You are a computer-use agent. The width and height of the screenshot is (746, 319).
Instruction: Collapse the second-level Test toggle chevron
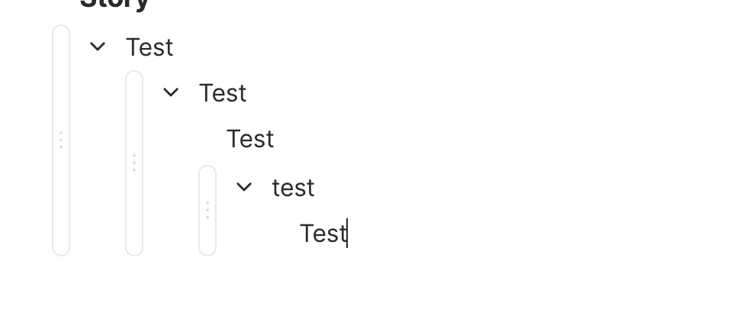[x=171, y=92]
